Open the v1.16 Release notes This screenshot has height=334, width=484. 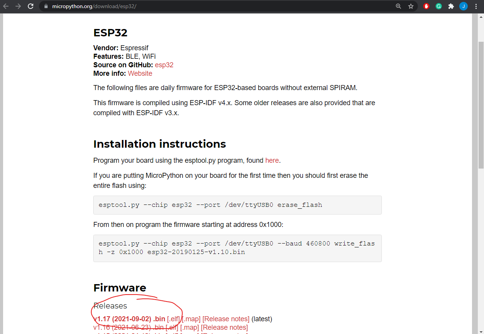224,327
